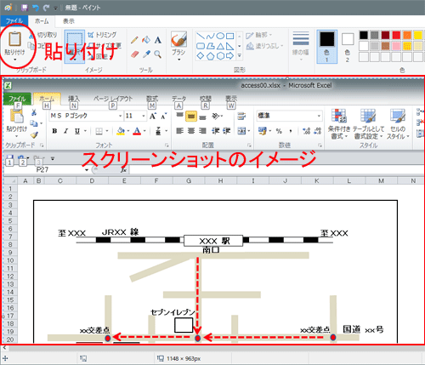The image size is (425, 365).
Task: Toggle Italic in the Excel ribbon
Action: pyautogui.click(x=65, y=131)
